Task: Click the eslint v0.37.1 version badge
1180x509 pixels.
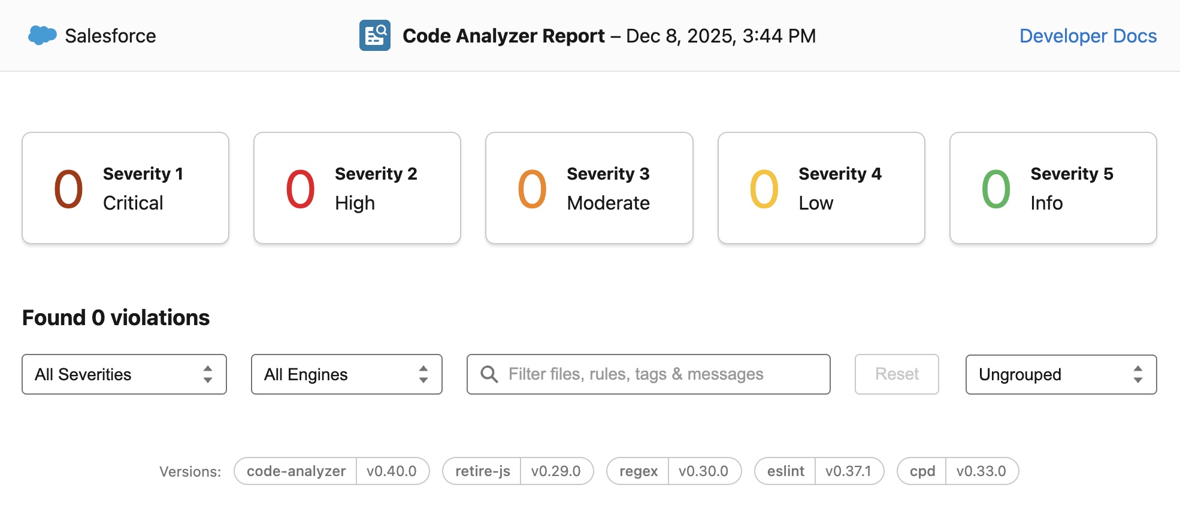Action: 819,471
